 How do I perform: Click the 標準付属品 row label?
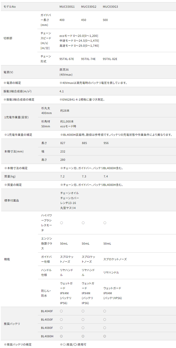[x=11, y=201]
